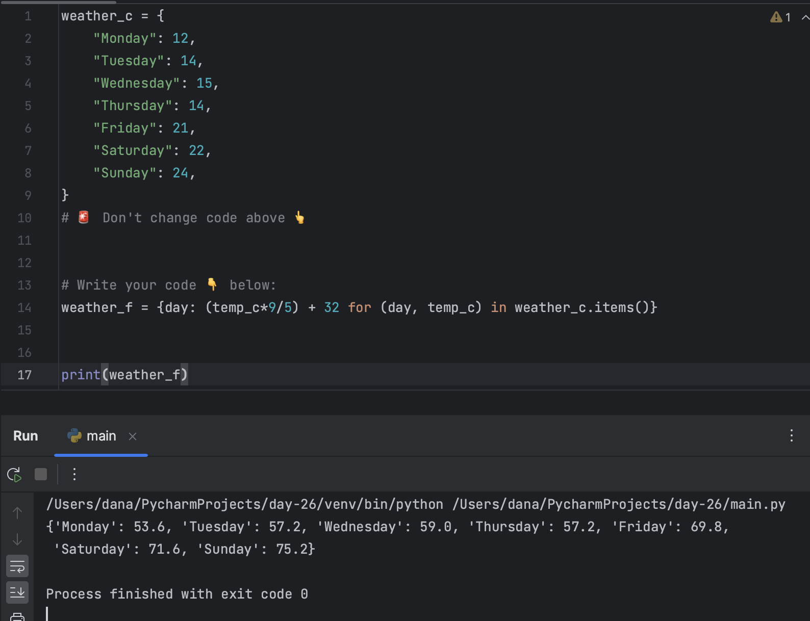This screenshot has height=621, width=810.
Task: Click the number 32 on line 14
Action: click(x=332, y=308)
